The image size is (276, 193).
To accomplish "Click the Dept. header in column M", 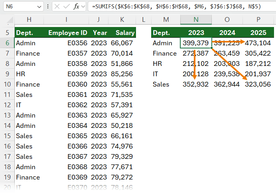I will pos(166,33).
